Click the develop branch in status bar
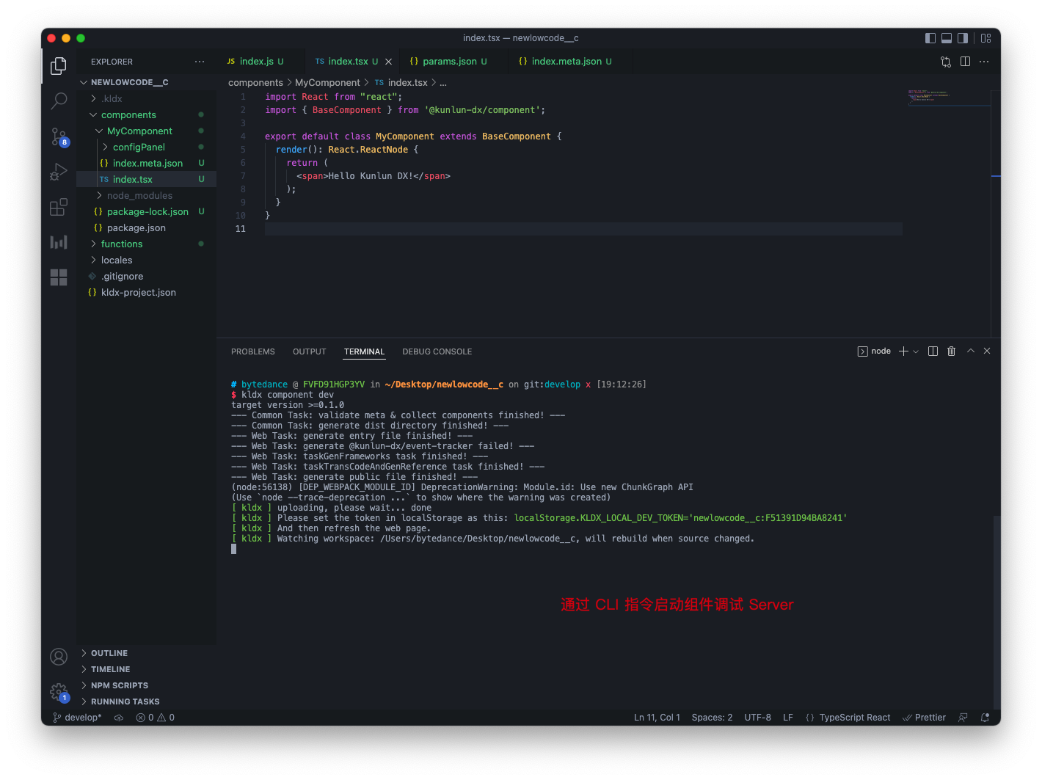 click(x=78, y=718)
